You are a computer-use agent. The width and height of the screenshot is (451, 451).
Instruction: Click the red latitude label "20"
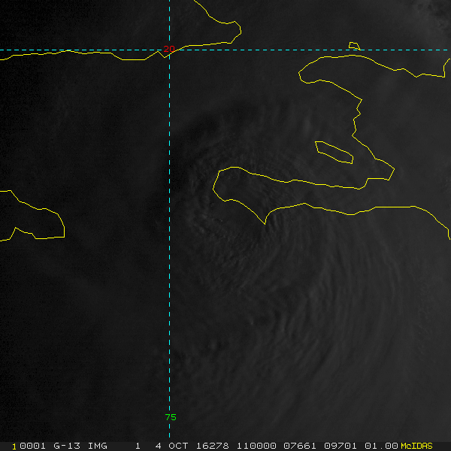pyautogui.click(x=169, y=49)
